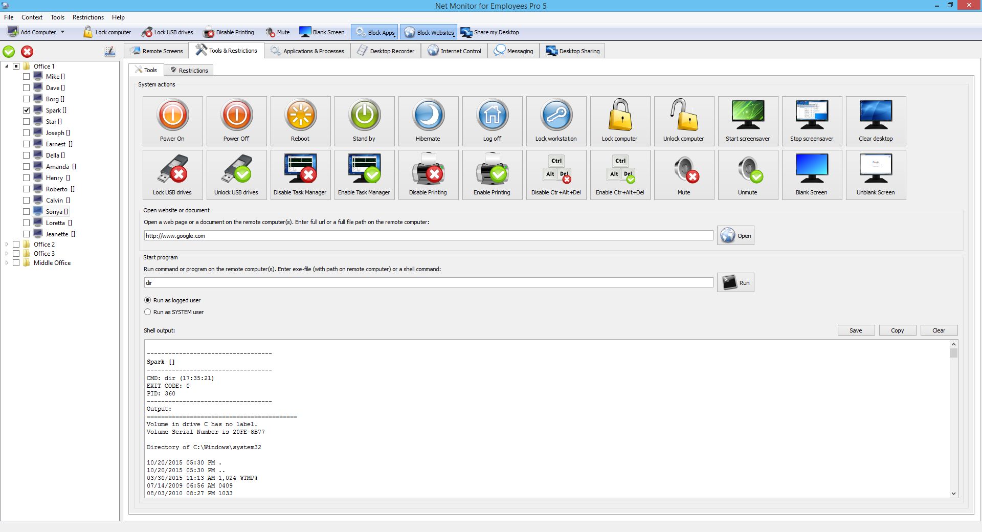The height and width of the screenshot is (532, 982).
Task: Open the Add Computer dropdown arrow
Action: point(62,32)
